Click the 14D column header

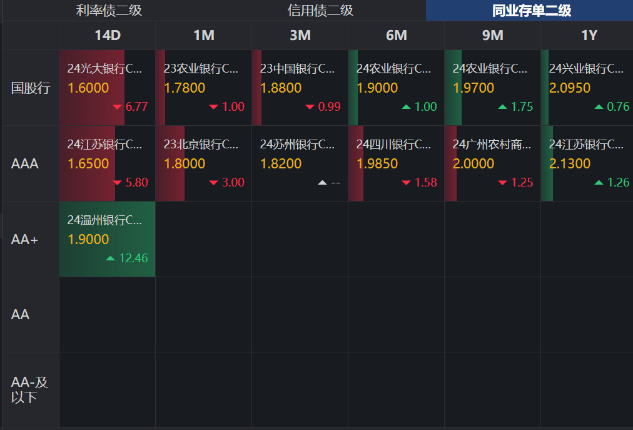click(x=107, y=36)
